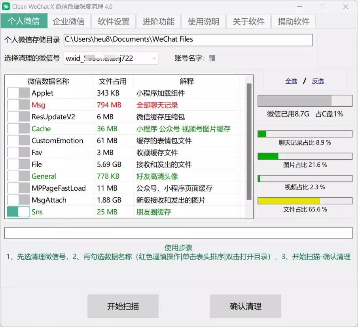The height and width of the screenshot is (327, 358).
Task: Select the Applet name text
Action: click(42, 93)
